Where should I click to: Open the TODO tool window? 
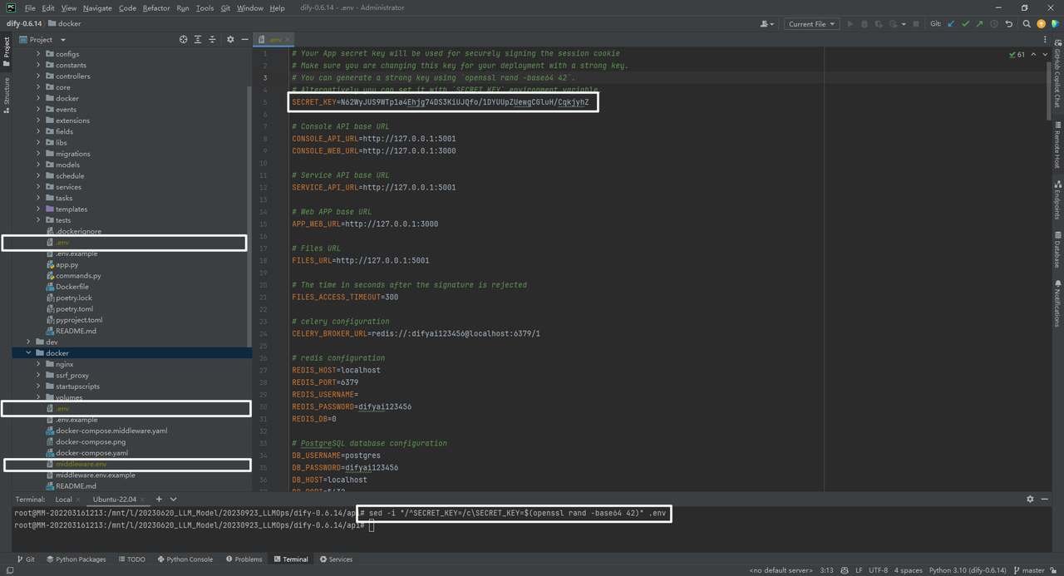coord(131,559)
